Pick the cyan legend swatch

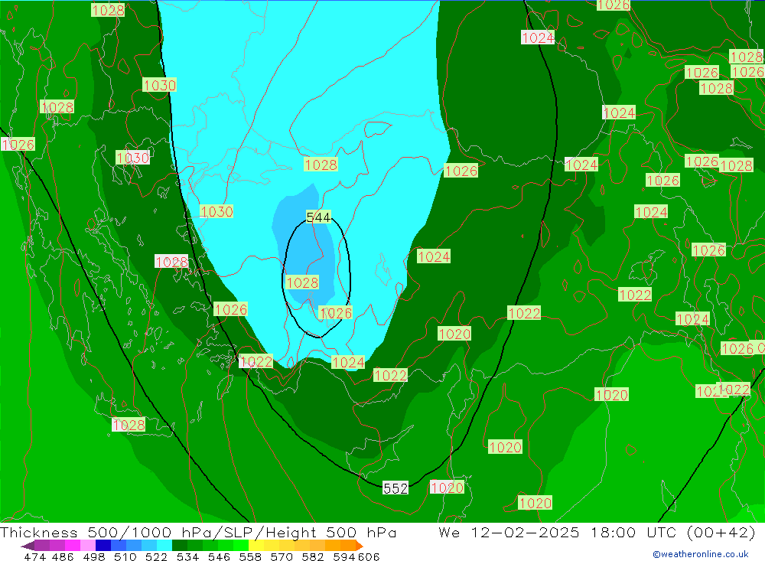pos(164,546)
